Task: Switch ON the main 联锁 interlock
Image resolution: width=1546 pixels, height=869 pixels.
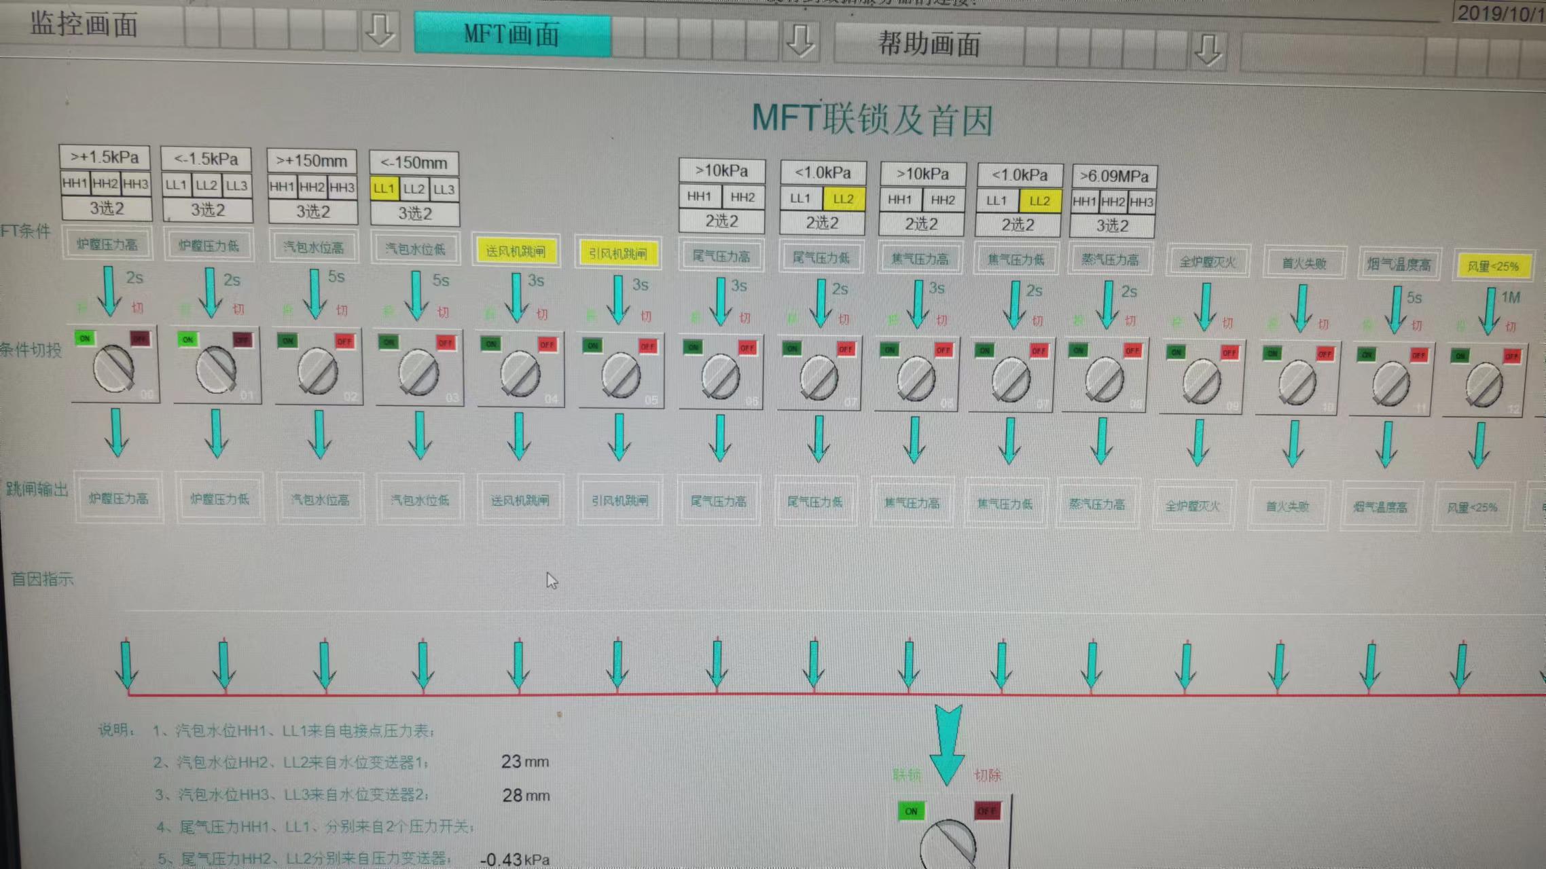Action: pyautogui.click(x=911, y=811)
